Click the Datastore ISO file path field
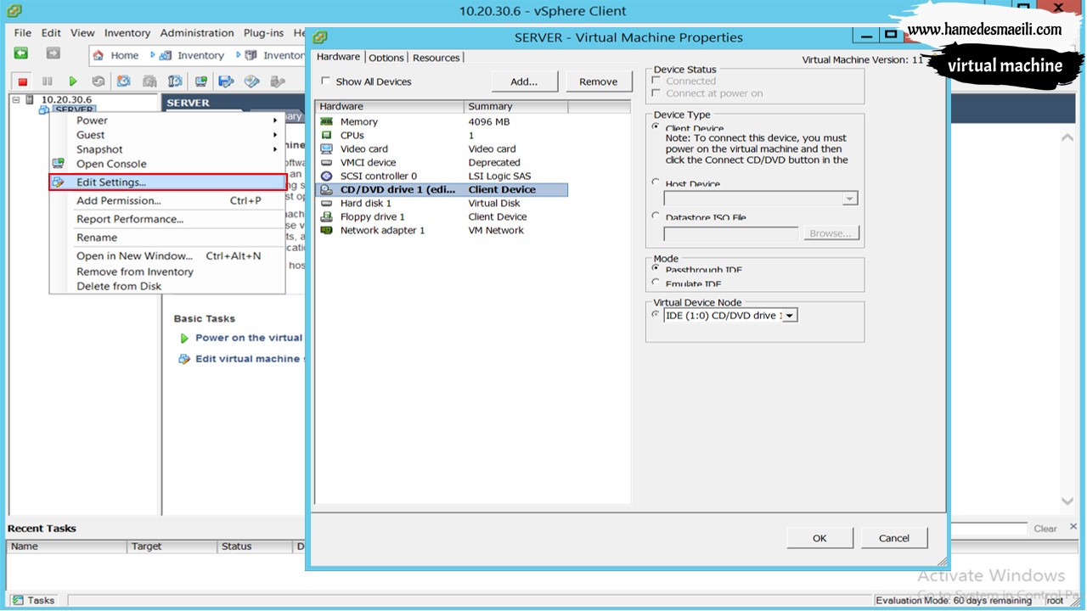The height and width of the screenshot is (611, 1087). coord(731,233)
